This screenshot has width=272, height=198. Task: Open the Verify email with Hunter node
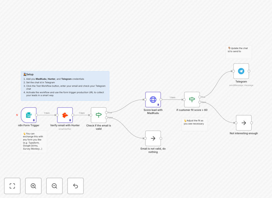pyautogui.click(x=65, y=115)
